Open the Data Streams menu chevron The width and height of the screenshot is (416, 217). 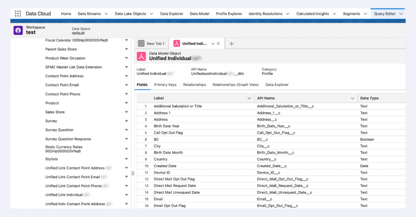click(106, 14)
